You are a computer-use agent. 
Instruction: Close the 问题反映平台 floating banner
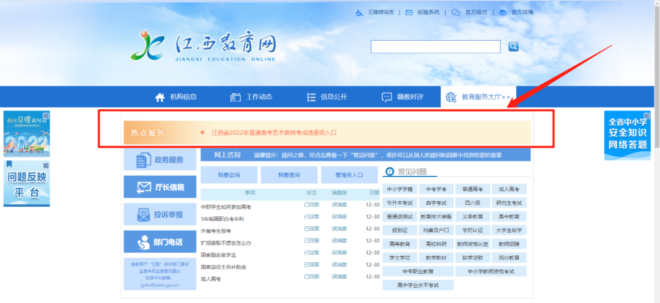46,165
